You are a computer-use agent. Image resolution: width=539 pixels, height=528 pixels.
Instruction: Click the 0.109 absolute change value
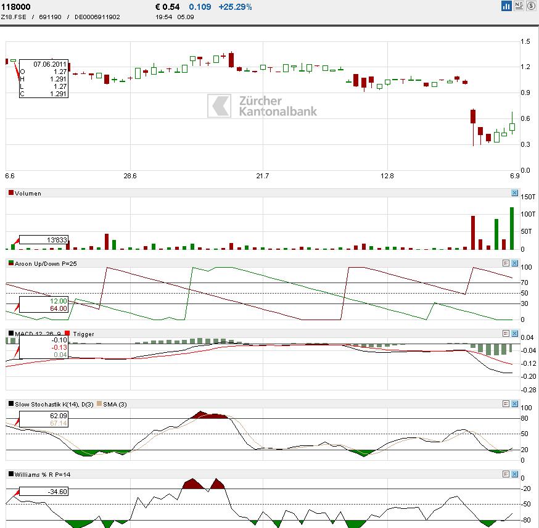click(200, 7)
